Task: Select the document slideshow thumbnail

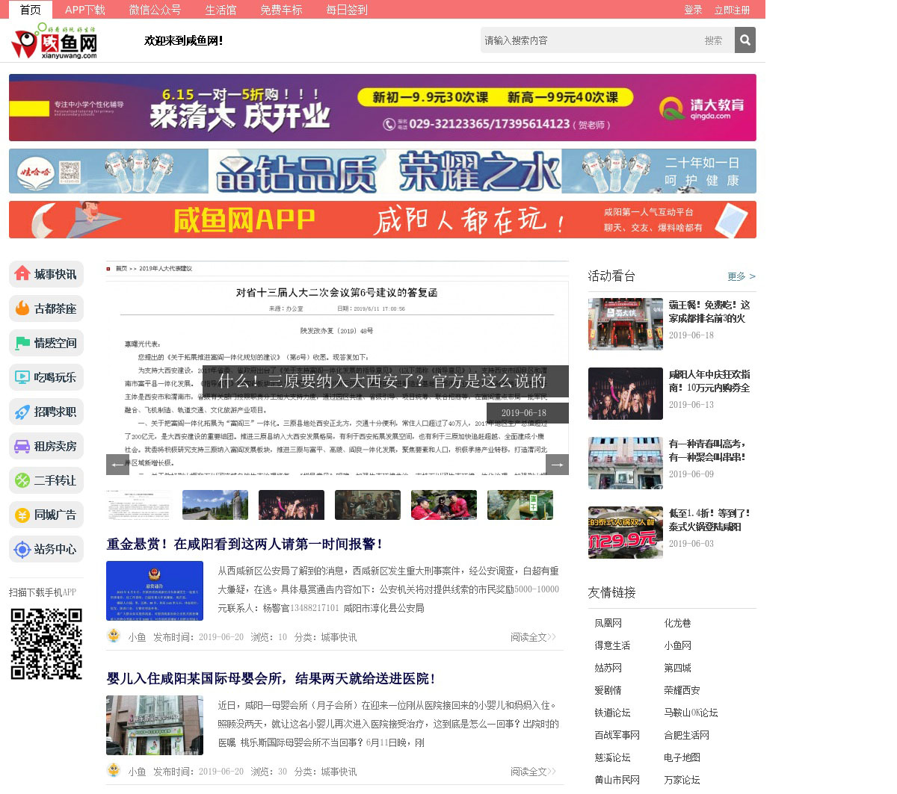Action: [x=139, y=505]
